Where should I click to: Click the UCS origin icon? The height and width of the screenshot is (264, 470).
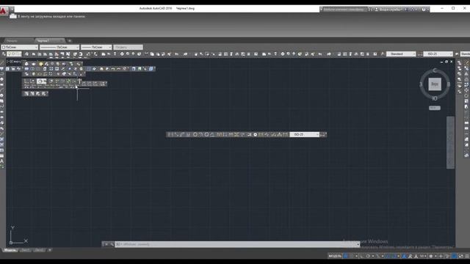pyautogui.click(x=11, y=243)
